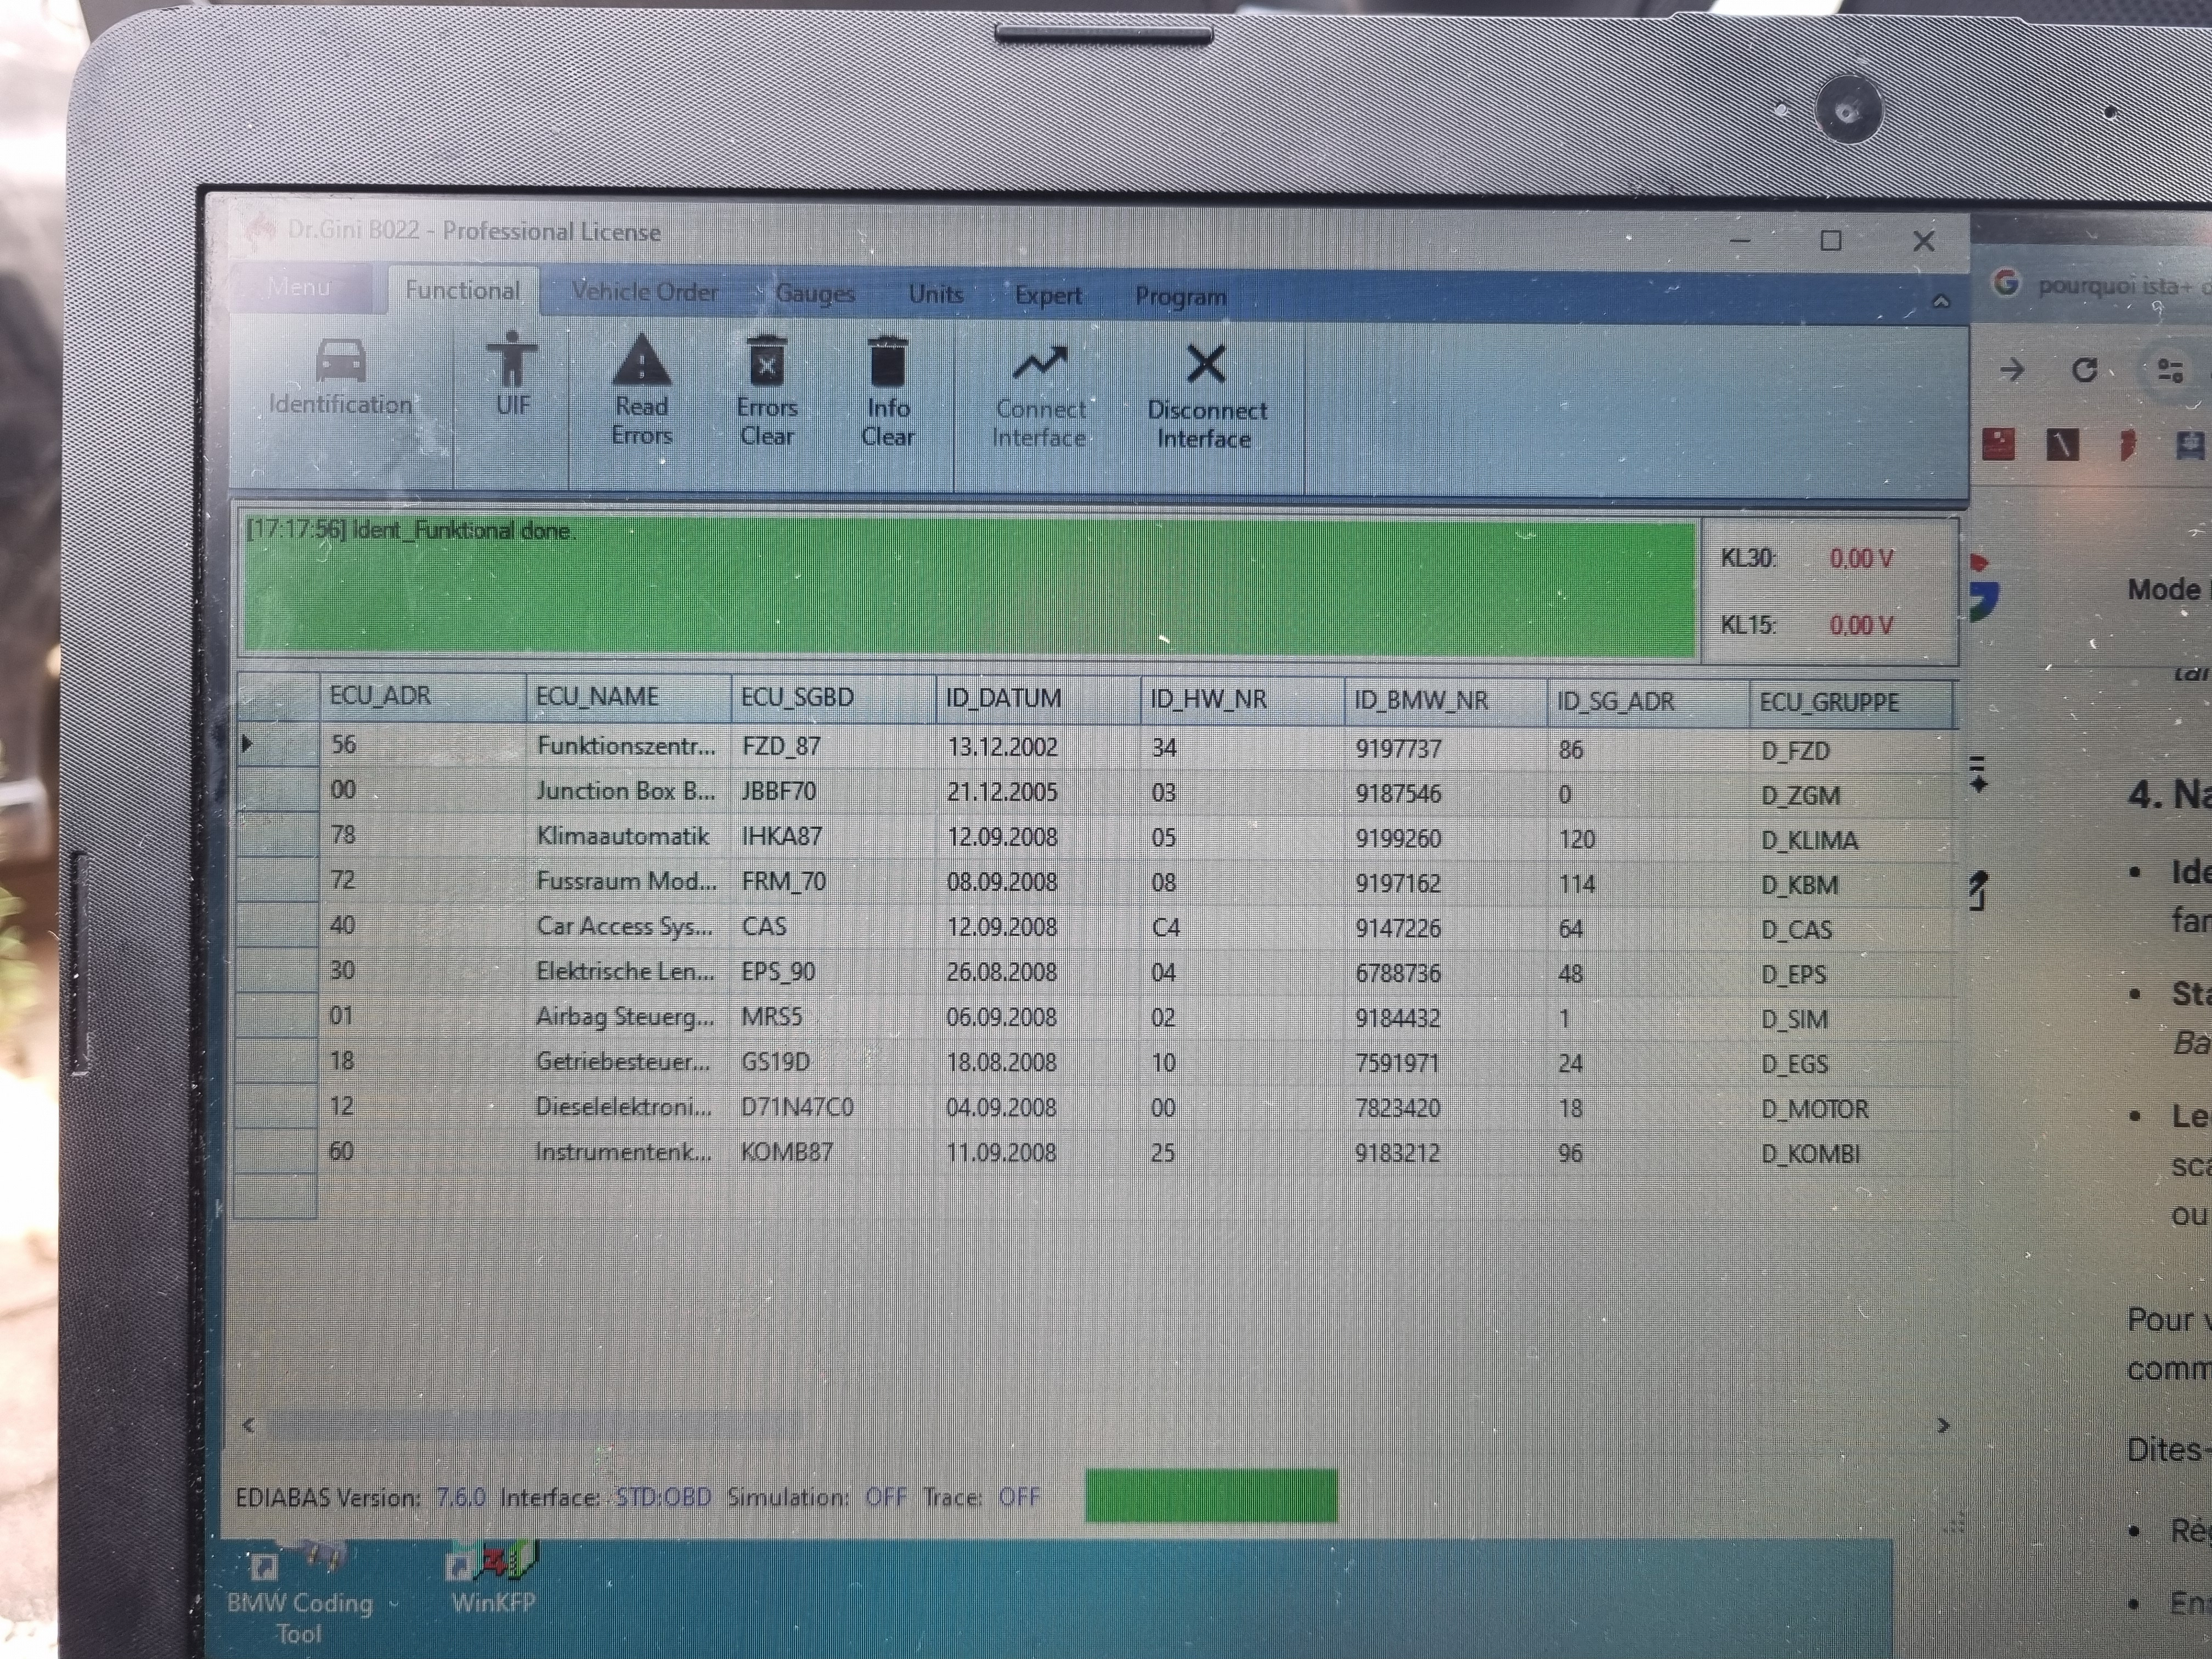The height and width of the screenshot is (1659, 2212).
Task: Click the FZD_87 SGBD cell
Action: point(833,747)
